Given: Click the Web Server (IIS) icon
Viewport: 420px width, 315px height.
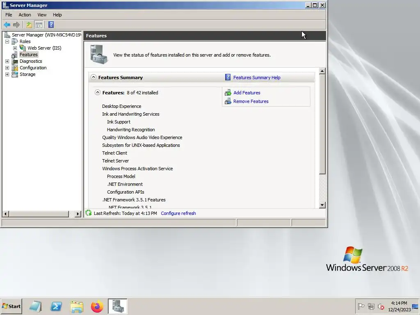Looking at the screenshot, I should point(23,48).
